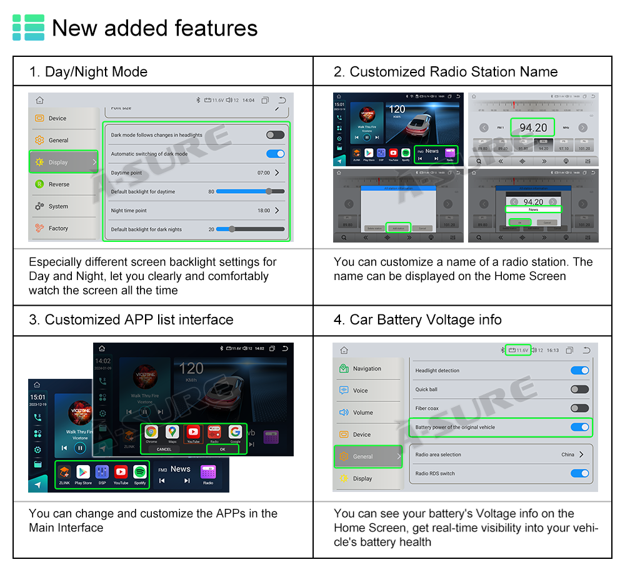Toggle battery power of original vehicle
This screenshot has width=625, height=572.
pyautogui.click(x=579, y=428)
